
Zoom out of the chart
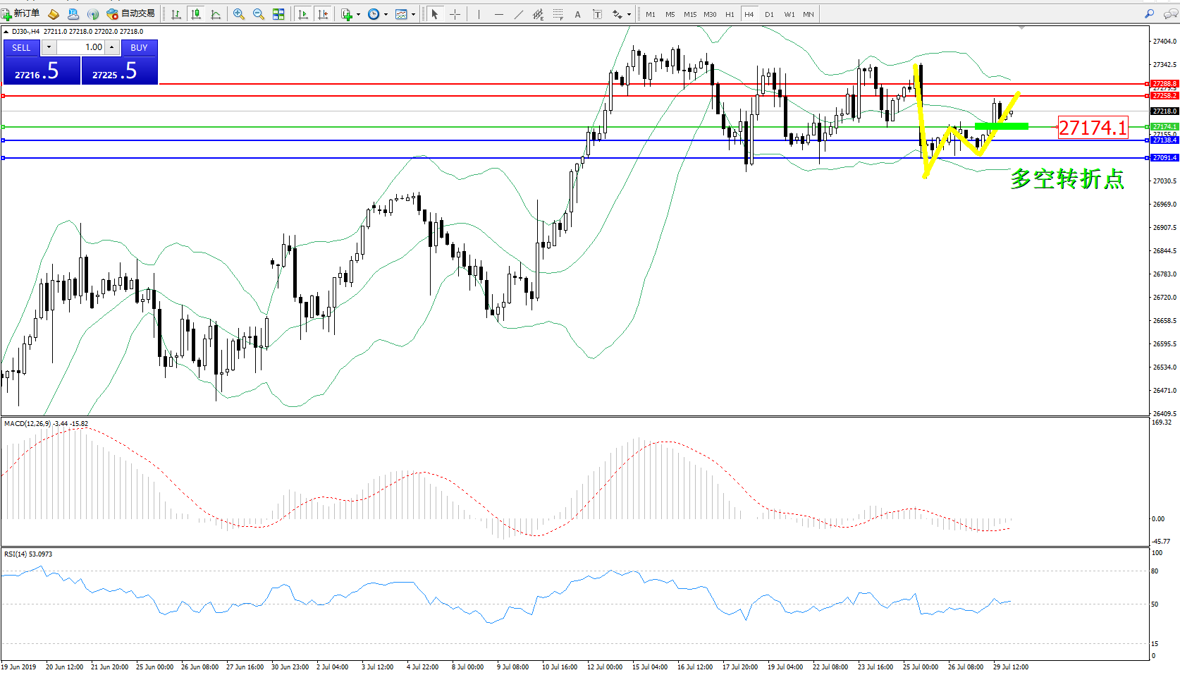click(259, 14)
